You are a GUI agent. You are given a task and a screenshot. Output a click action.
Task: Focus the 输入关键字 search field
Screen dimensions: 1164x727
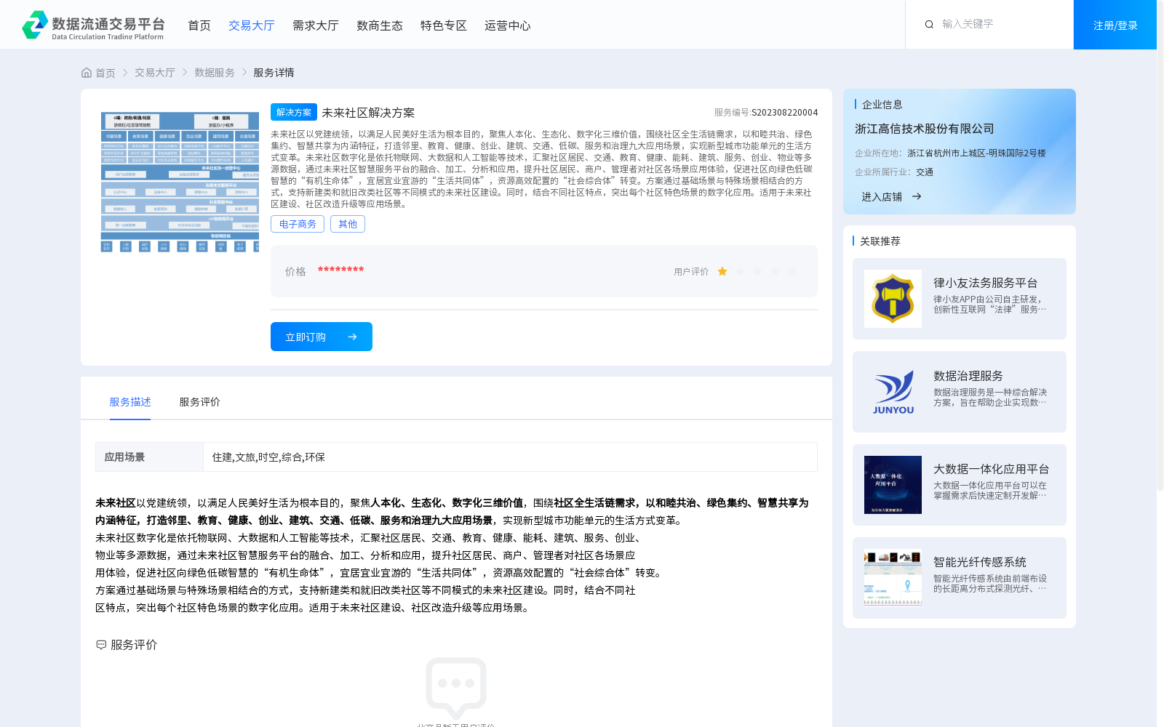1000,24
